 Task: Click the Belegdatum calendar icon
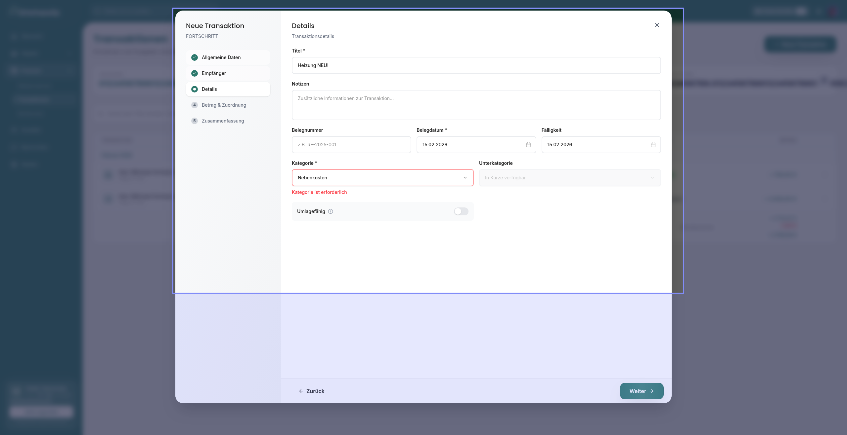coord(528,145)
